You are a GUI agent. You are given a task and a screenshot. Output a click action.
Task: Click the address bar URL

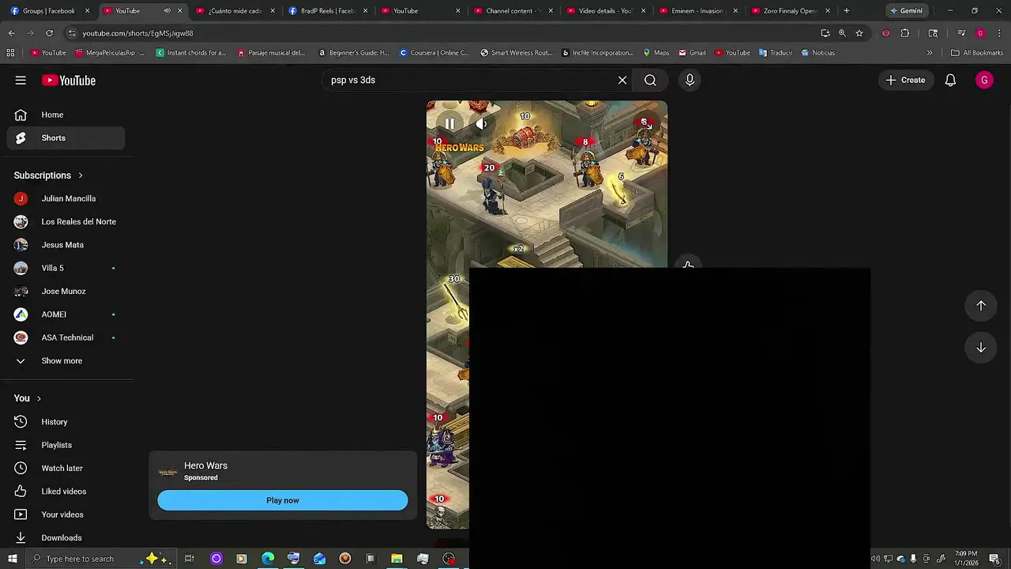click(137, 33)
